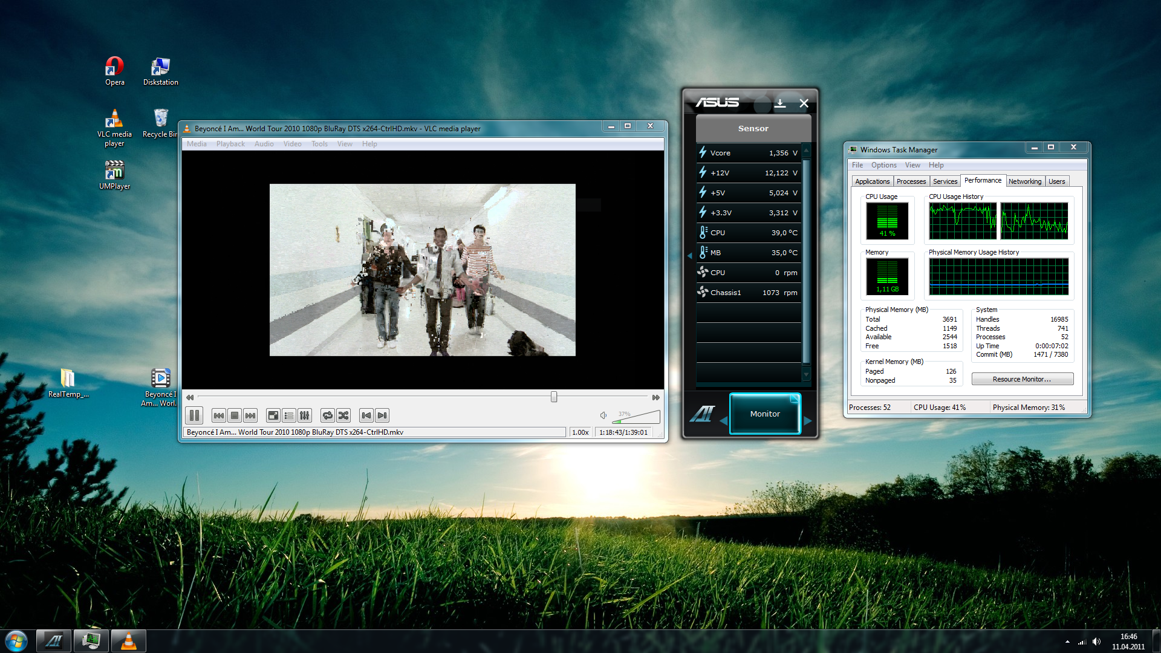Toggle VLC loop/repeat mode
The height and width of the screenshot is (653, 1161).
328,415
